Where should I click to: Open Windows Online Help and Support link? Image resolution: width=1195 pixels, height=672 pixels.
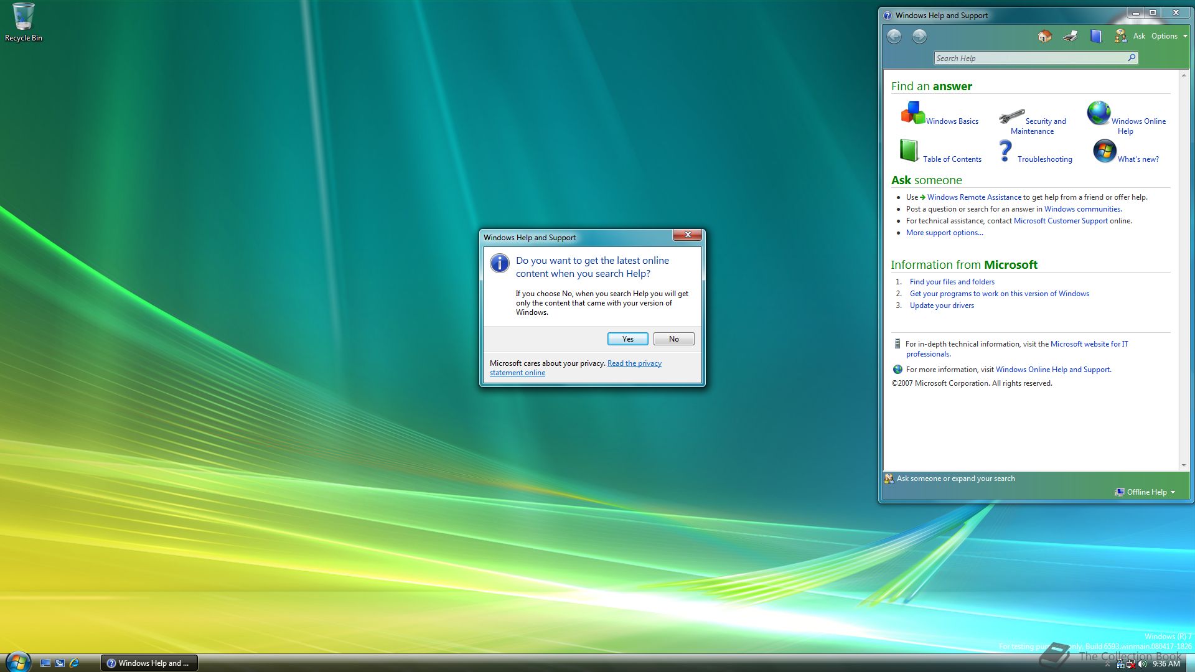(x=1053, y=370)
